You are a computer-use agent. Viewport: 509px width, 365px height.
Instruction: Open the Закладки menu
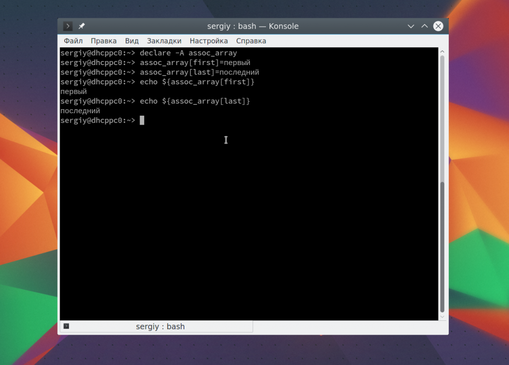164,41
